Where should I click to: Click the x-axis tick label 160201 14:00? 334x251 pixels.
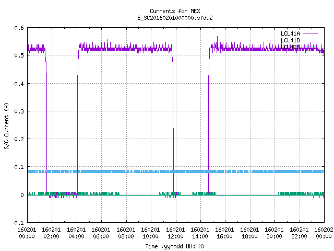200,233
